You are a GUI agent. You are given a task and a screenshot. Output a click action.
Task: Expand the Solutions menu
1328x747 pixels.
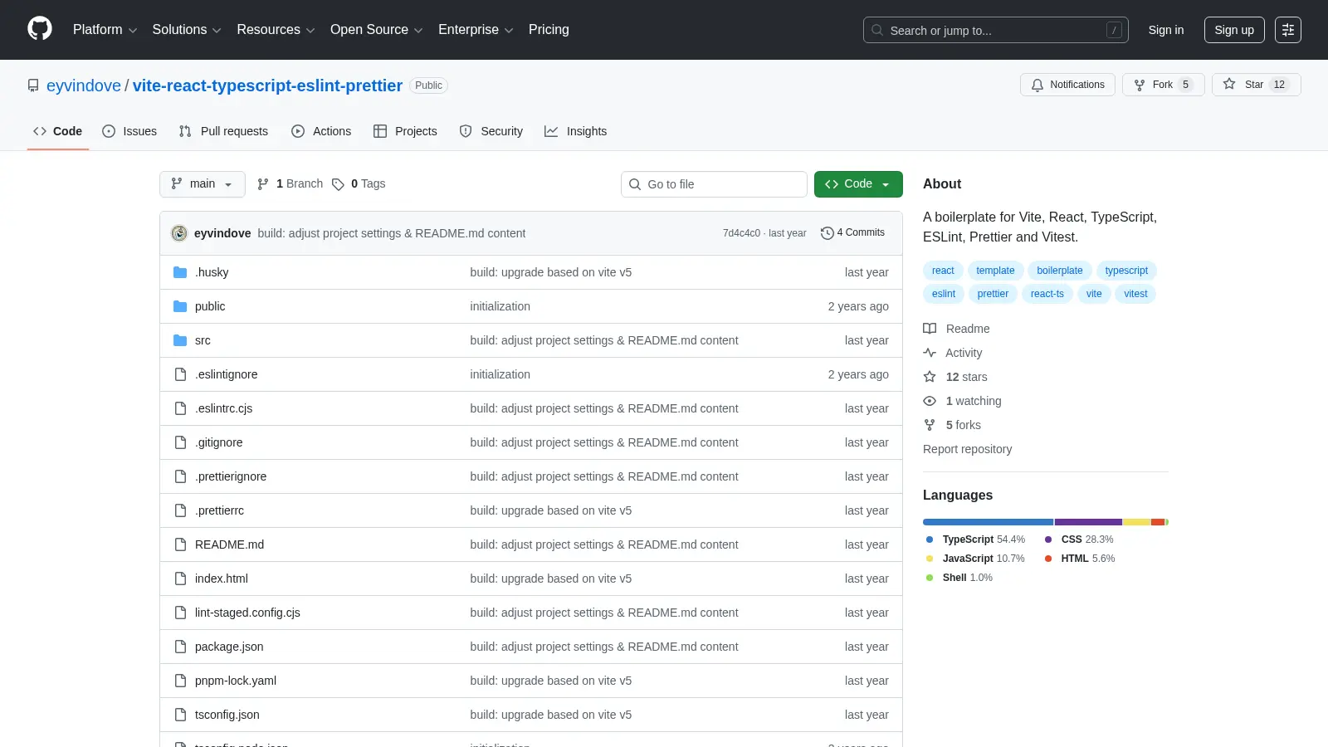click(x=187, y=30)
